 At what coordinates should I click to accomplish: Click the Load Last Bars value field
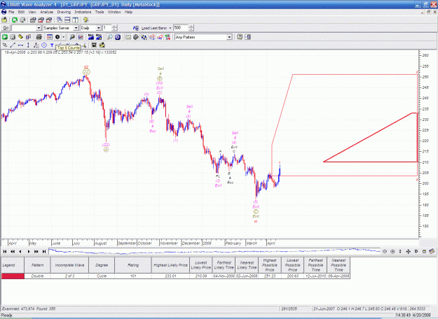click(x=180, y=28)
